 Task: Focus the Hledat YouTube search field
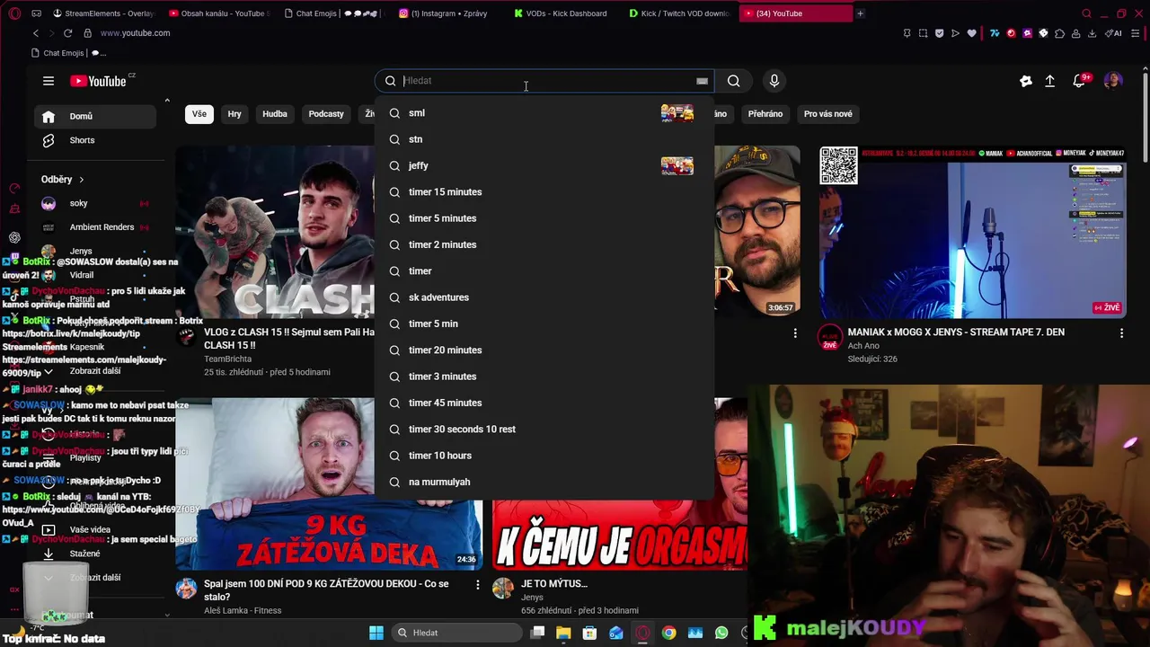click(x=546, y=81)
